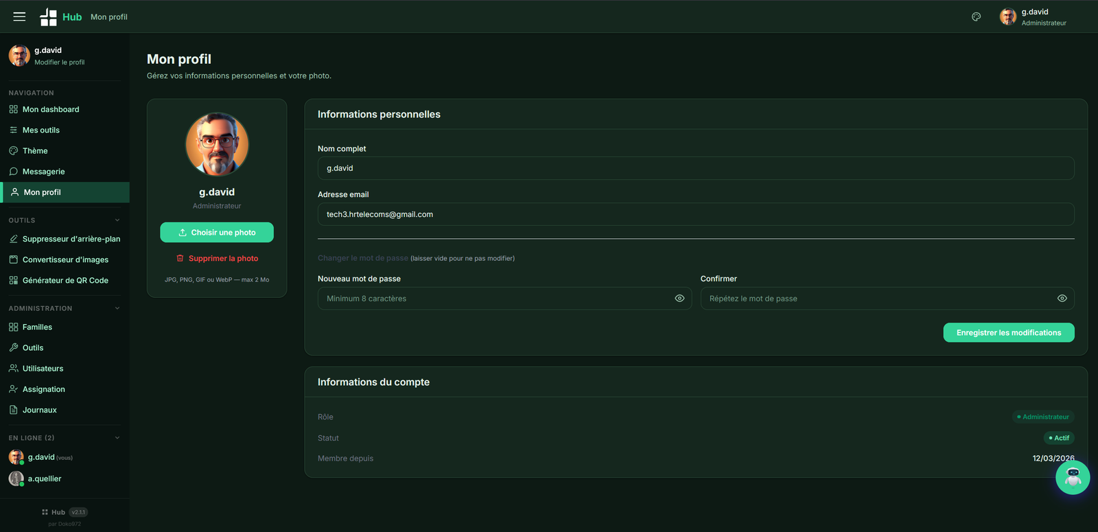Click the Journaux document icon
This screenshot has width=1098, height=532.
[x=14, y=410]
